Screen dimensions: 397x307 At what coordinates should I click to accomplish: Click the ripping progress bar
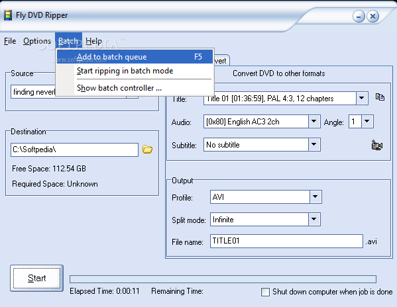(x=223, y=279)
